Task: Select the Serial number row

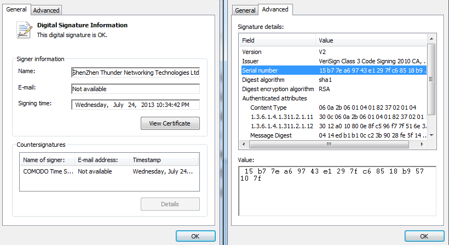Action: pos(333,70)
